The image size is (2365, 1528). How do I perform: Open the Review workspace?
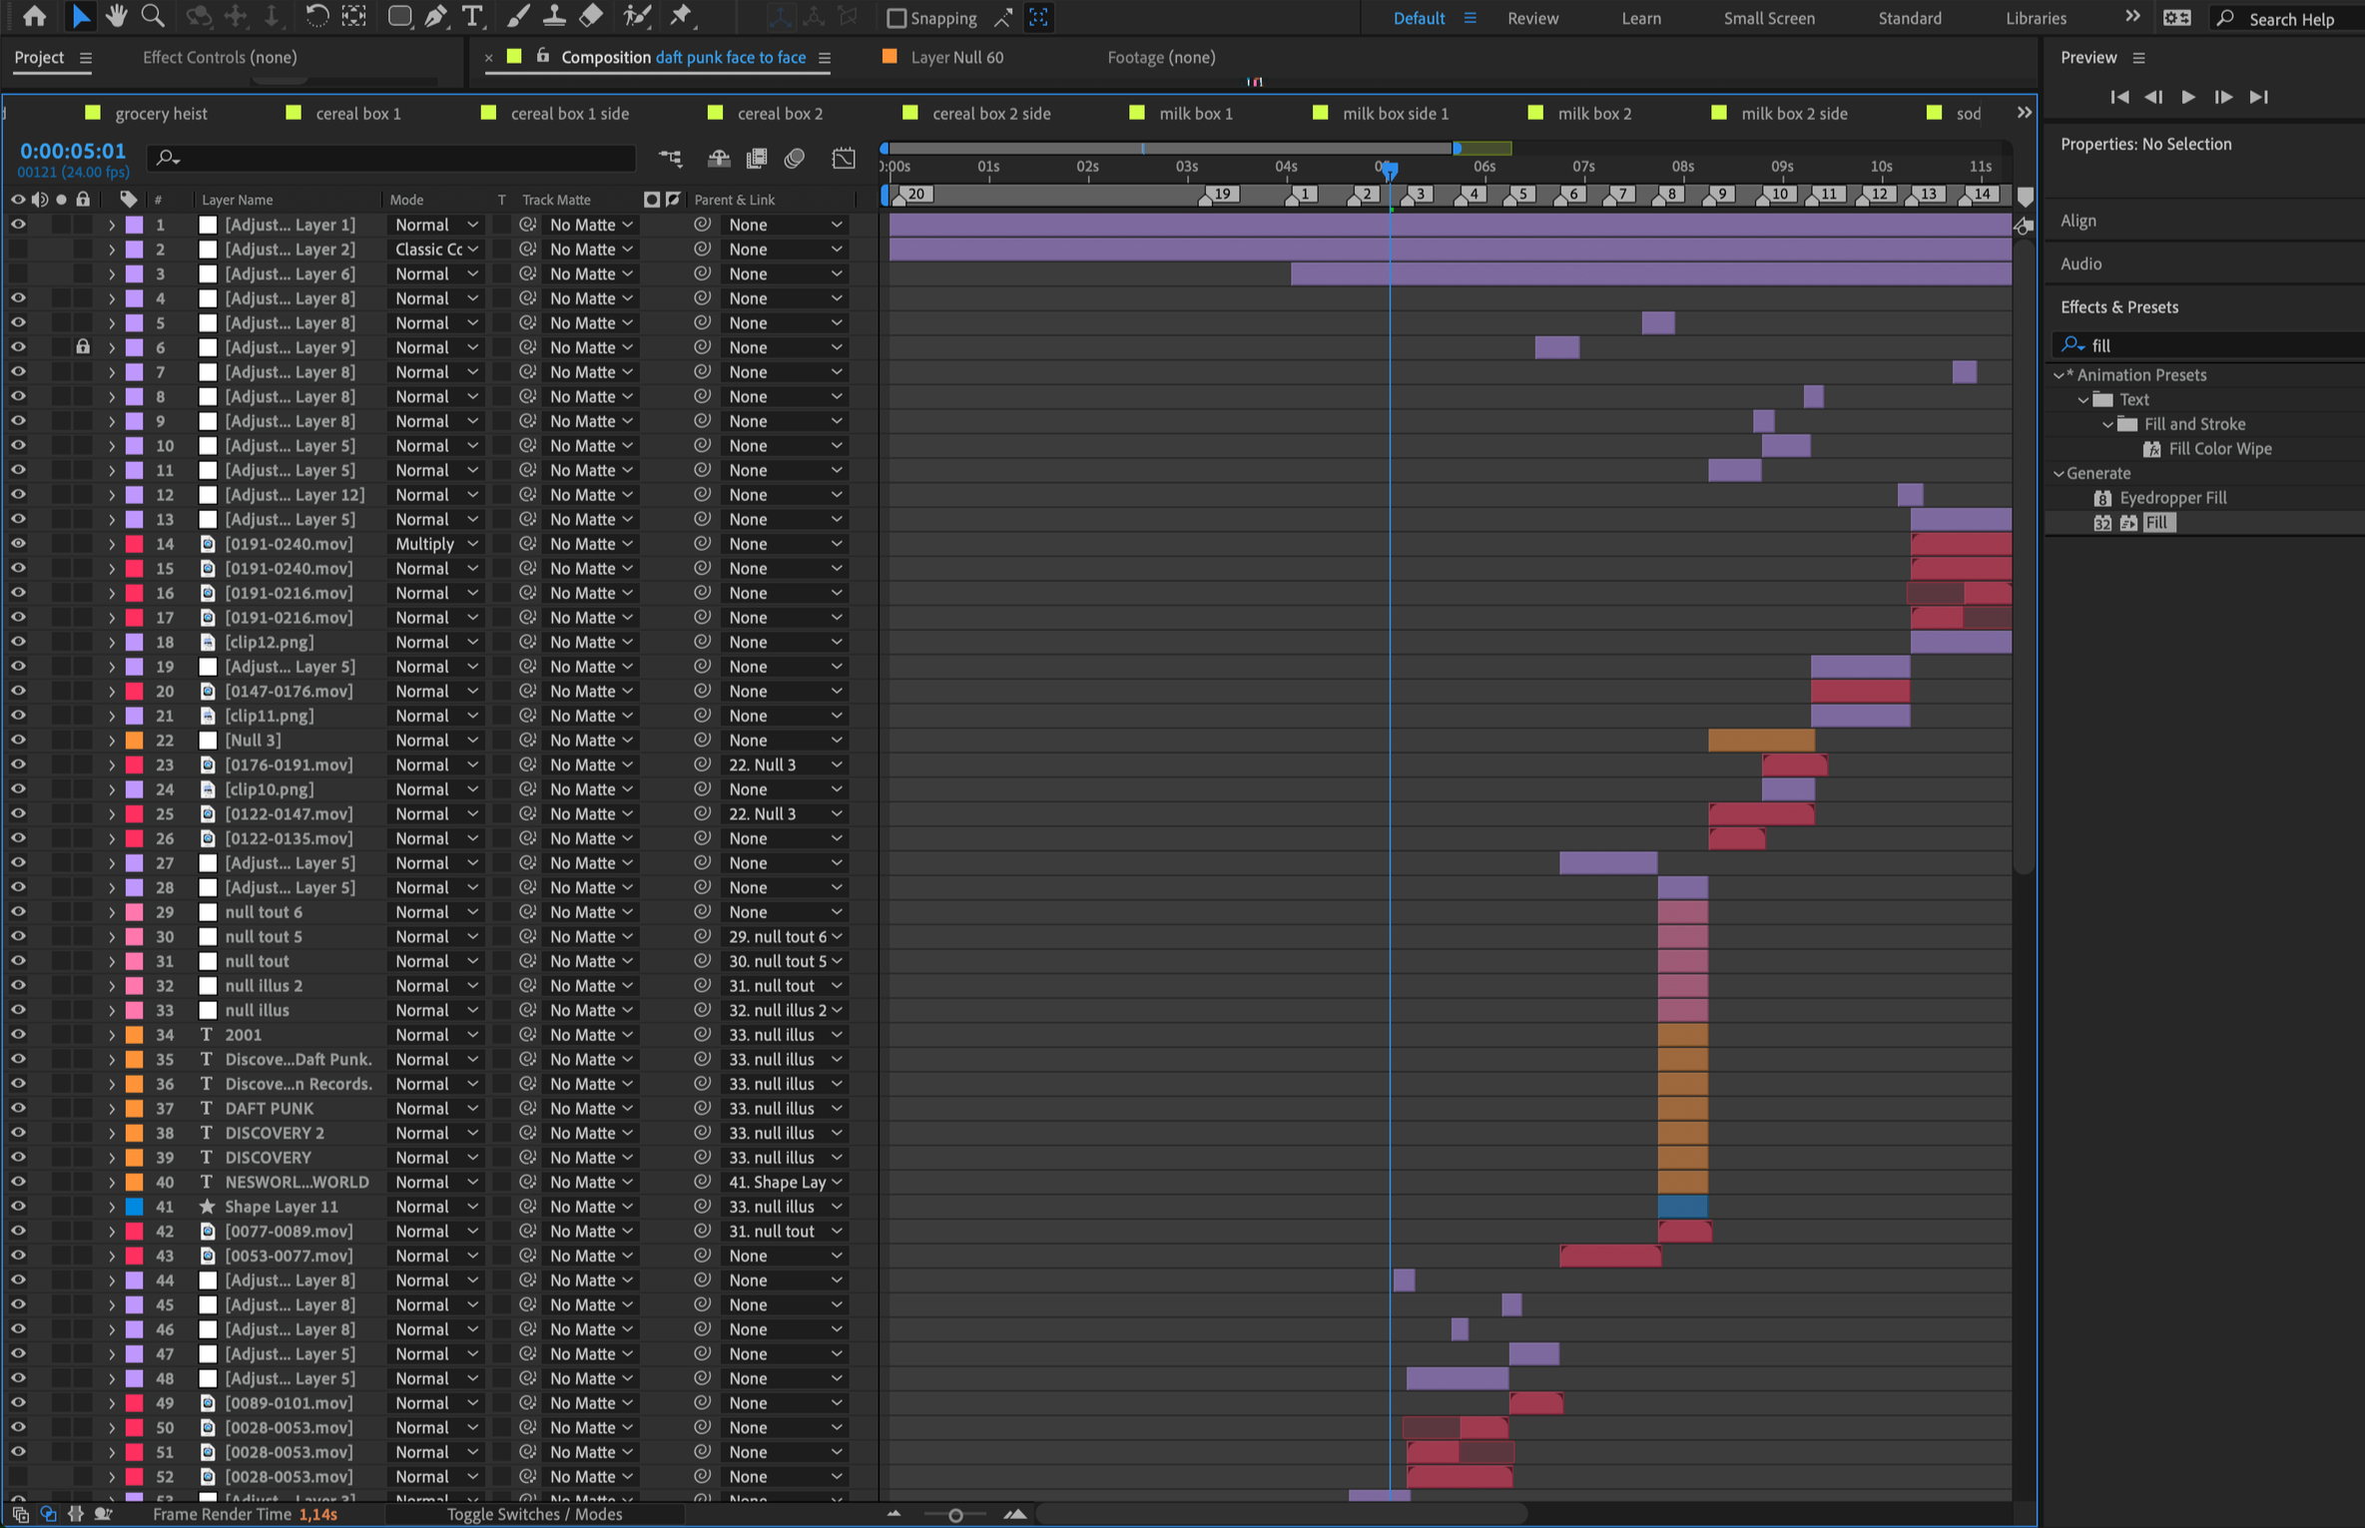click(1532, 18)
